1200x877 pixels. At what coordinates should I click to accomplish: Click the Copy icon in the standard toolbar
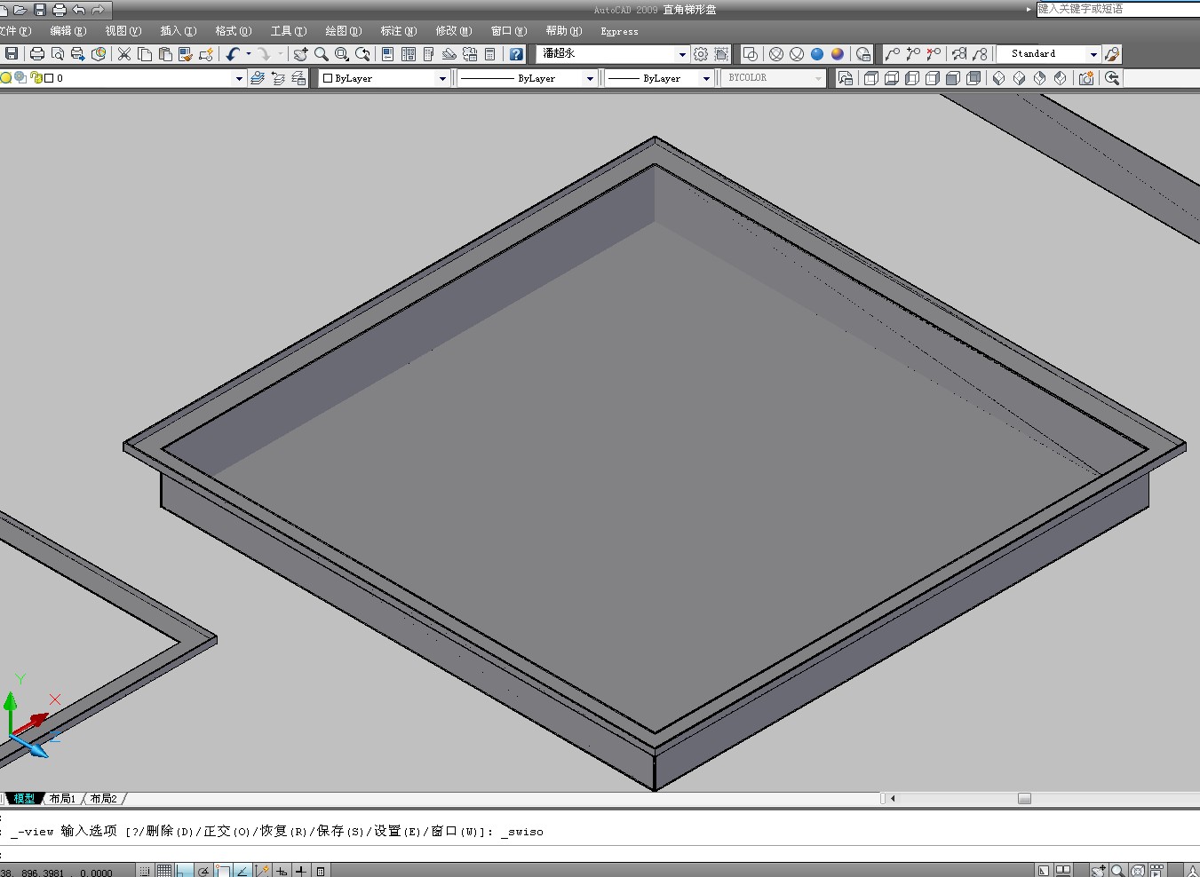(145, 54)
